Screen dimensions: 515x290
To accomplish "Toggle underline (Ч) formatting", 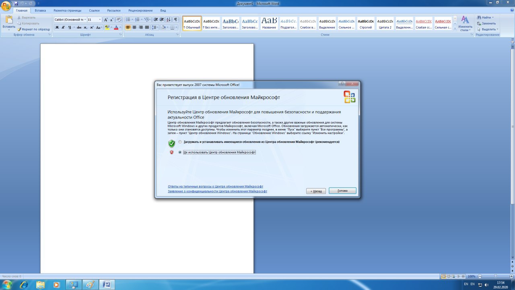I will click(69, 27).
